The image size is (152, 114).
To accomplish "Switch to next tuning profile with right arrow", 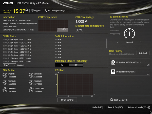I will 141,42.
